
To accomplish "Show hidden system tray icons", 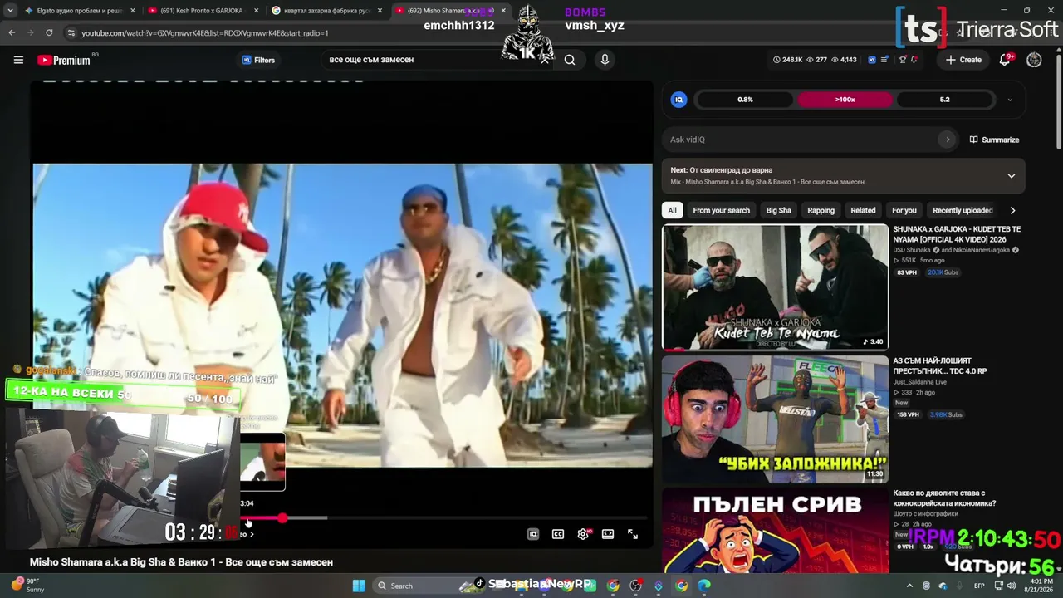I will (x=909, y=586).
